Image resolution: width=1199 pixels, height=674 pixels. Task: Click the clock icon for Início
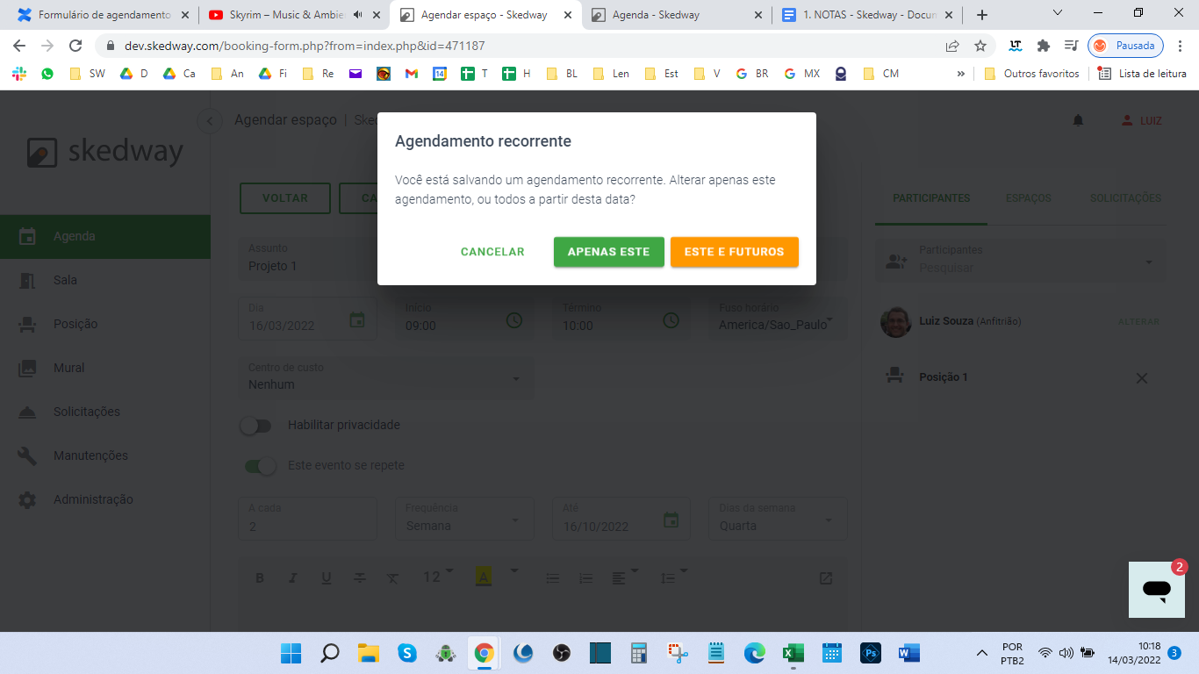point(514,319)
